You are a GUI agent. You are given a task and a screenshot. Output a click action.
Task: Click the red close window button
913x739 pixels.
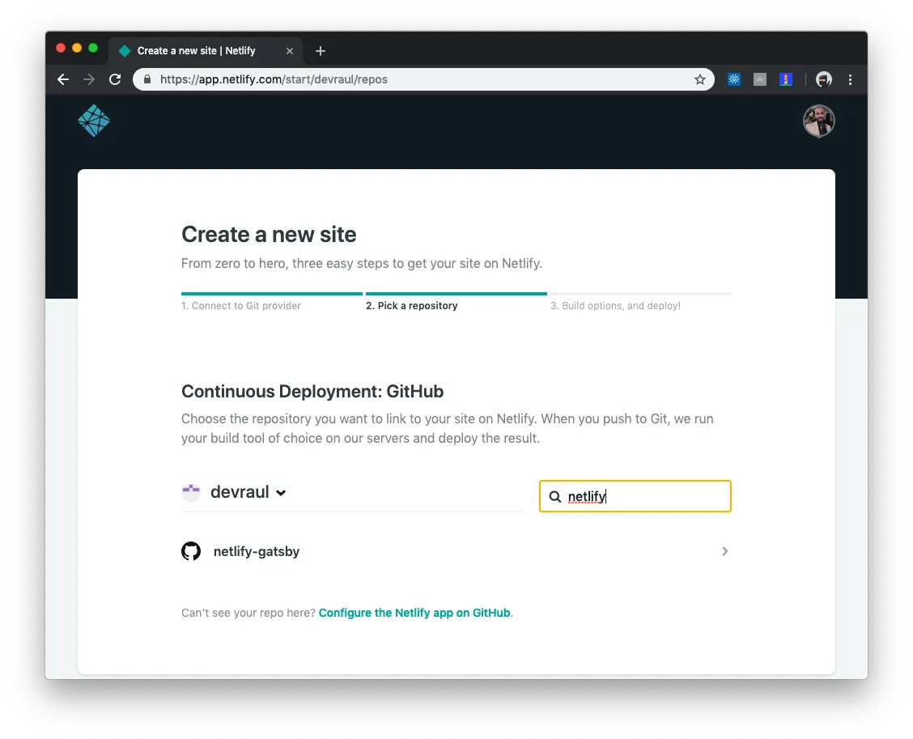click(x=61, y=48)
